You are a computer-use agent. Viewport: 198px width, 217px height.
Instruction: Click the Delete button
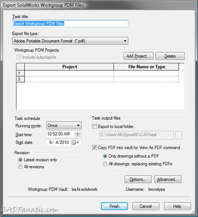click(170, 56)
